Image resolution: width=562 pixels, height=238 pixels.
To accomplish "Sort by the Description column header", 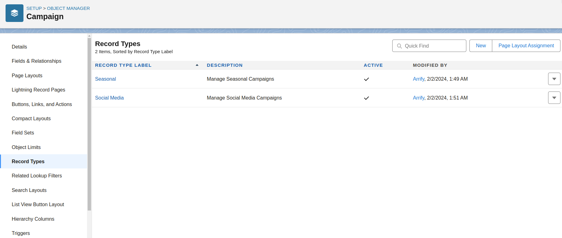I will coord(225,65).
